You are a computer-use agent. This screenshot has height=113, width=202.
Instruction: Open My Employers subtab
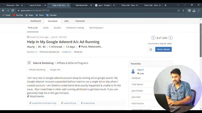(x=96, y=28)
